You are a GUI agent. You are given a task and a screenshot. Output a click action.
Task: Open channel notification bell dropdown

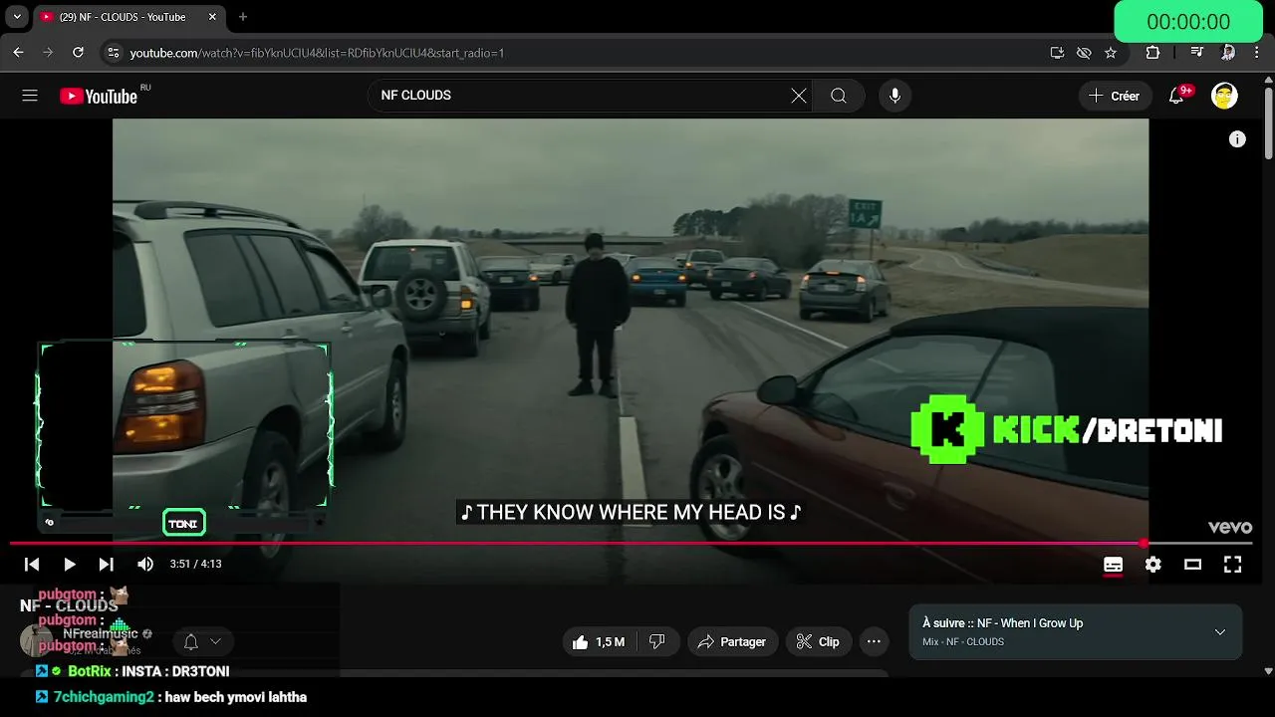pos(202,642)
